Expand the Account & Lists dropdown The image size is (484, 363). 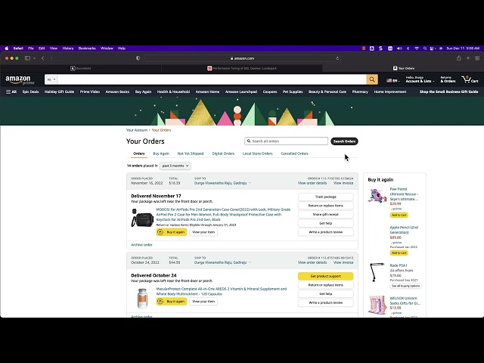pos(420,79)
